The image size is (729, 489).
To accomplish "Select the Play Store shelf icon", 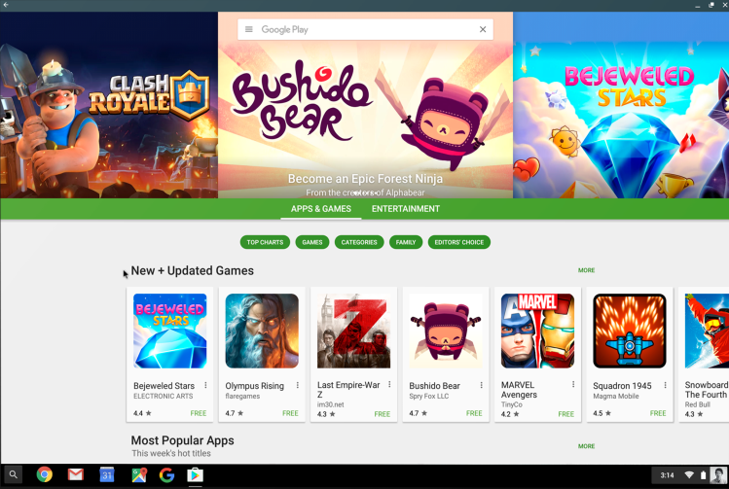I will point(196,474).
